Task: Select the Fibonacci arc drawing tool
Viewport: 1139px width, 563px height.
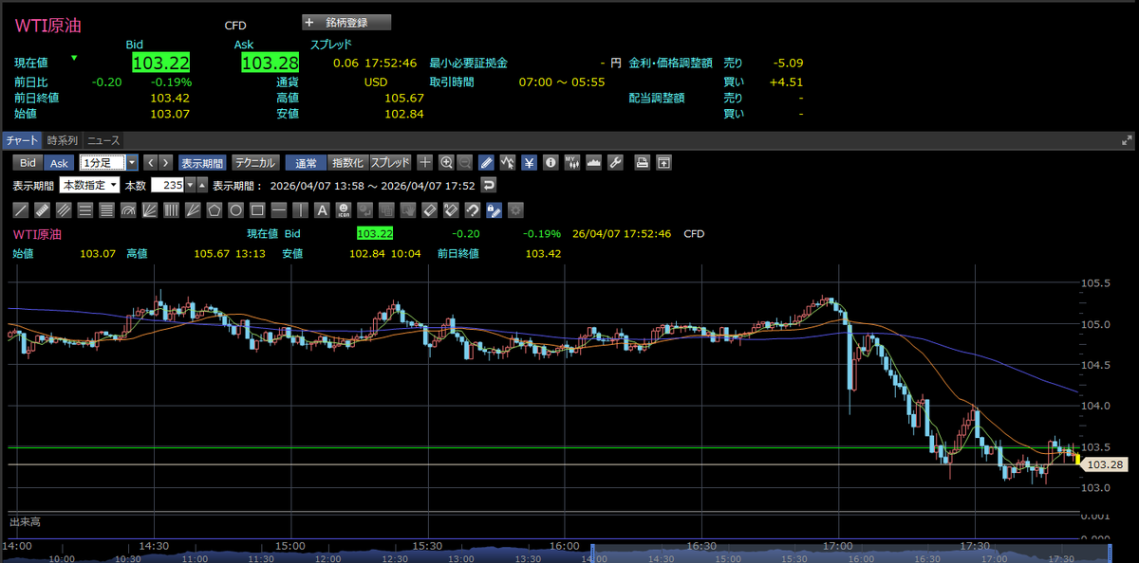Action: (x=129, y=209)
